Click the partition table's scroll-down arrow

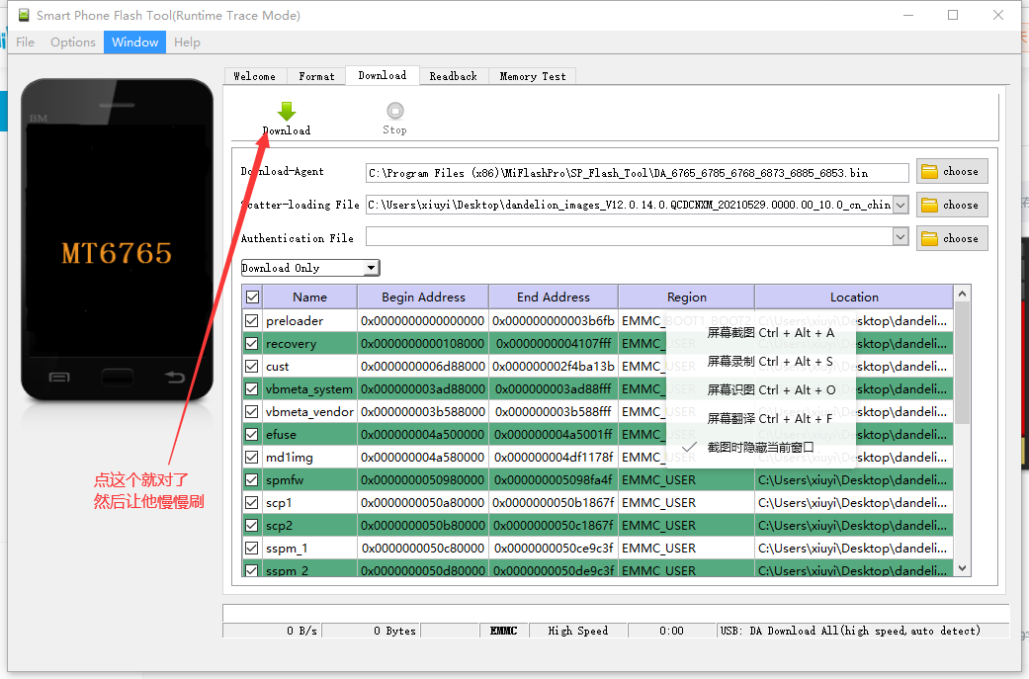pyautogui.click(x=962, y=568)
